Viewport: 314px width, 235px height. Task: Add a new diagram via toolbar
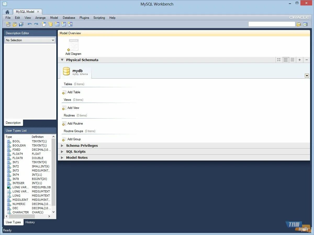44,24
